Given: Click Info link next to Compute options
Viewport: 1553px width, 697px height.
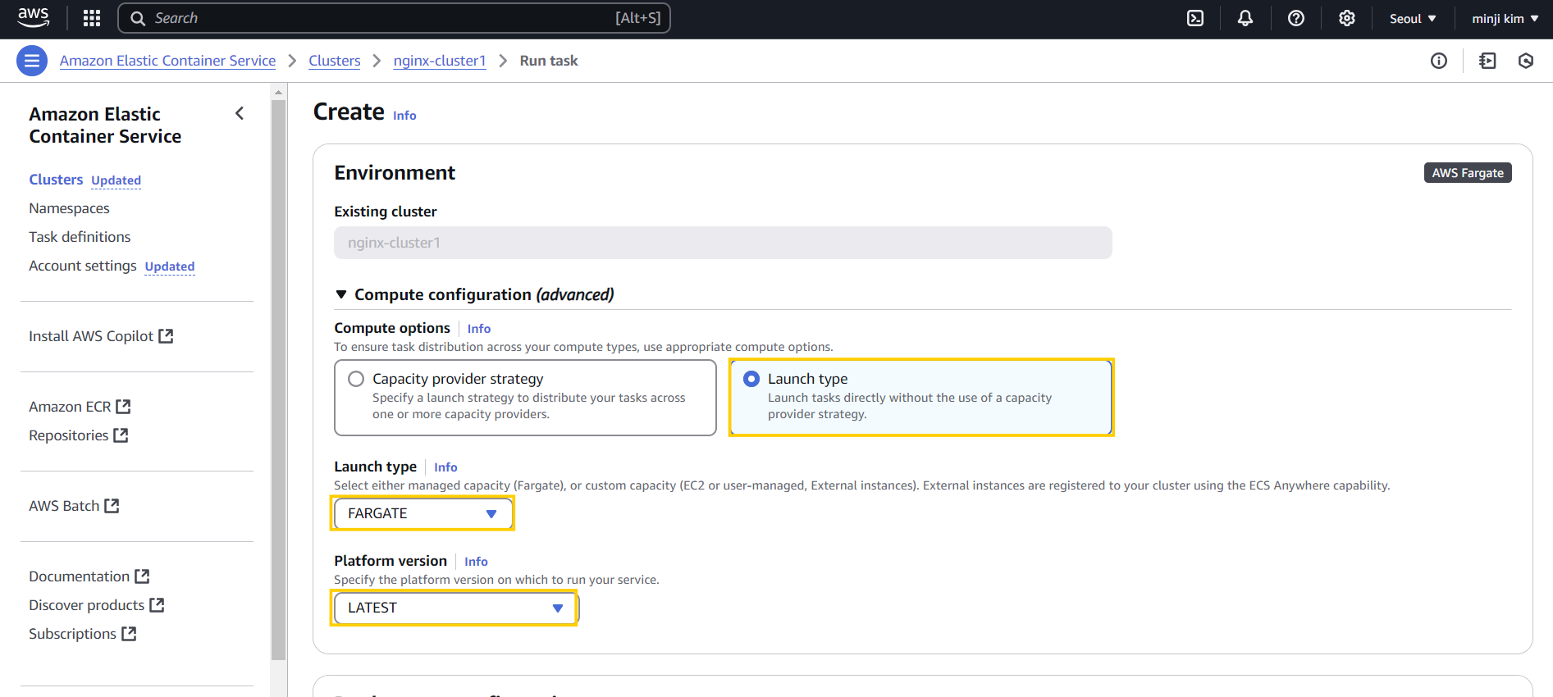Looking at the screenshot, I should point(479,329).
